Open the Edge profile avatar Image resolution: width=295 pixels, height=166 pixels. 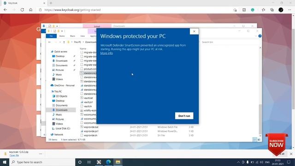click(x=281, y=10)
